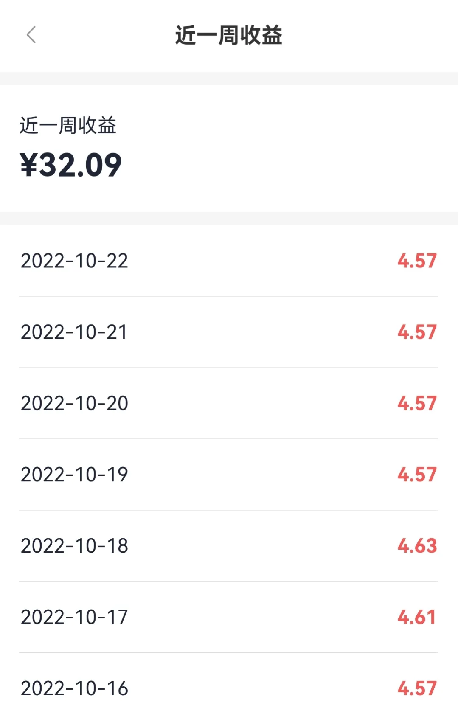458x722 pixels.
Task: Tap the 2022-10-18 date text
Action: click(x=74, y=546)
